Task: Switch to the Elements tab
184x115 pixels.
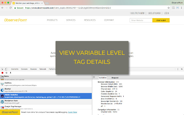Action: point(15,69)
